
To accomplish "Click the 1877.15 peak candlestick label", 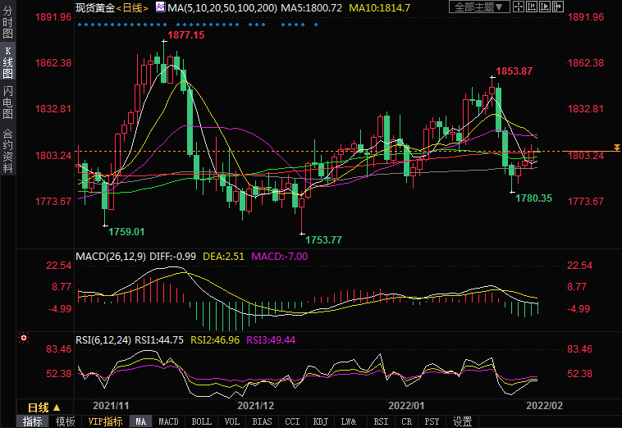I will 185,37.
